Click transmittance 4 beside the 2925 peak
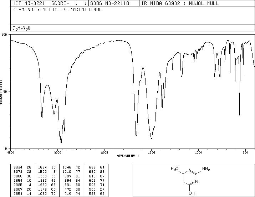The width and height of the screenshot is (255, 197). point(30,185)
